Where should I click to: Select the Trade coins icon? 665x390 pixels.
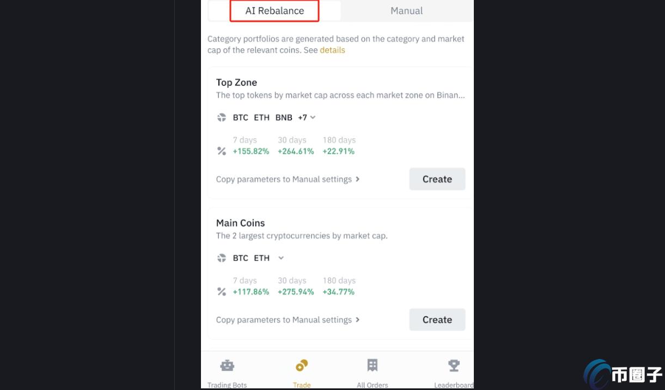pos(302,365)
